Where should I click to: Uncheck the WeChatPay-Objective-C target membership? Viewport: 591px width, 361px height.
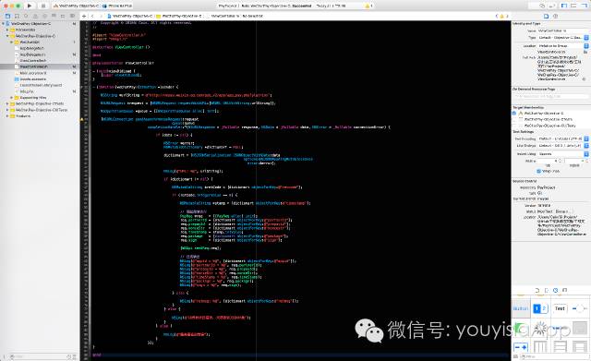tap(514, 113)
